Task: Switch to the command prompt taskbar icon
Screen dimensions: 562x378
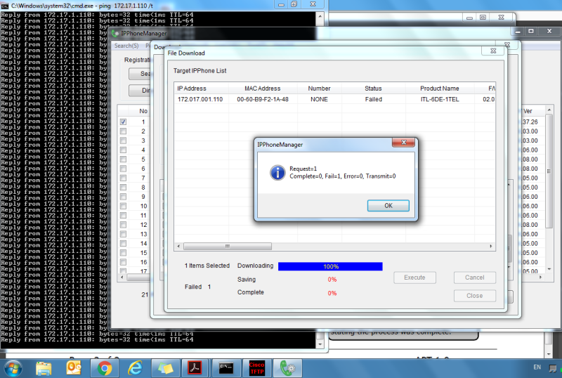Action: pos(226,369)
